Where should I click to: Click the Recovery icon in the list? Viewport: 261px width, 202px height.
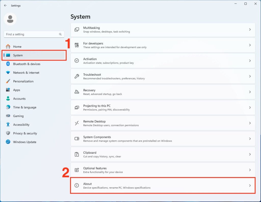click(x=77, y=92)
